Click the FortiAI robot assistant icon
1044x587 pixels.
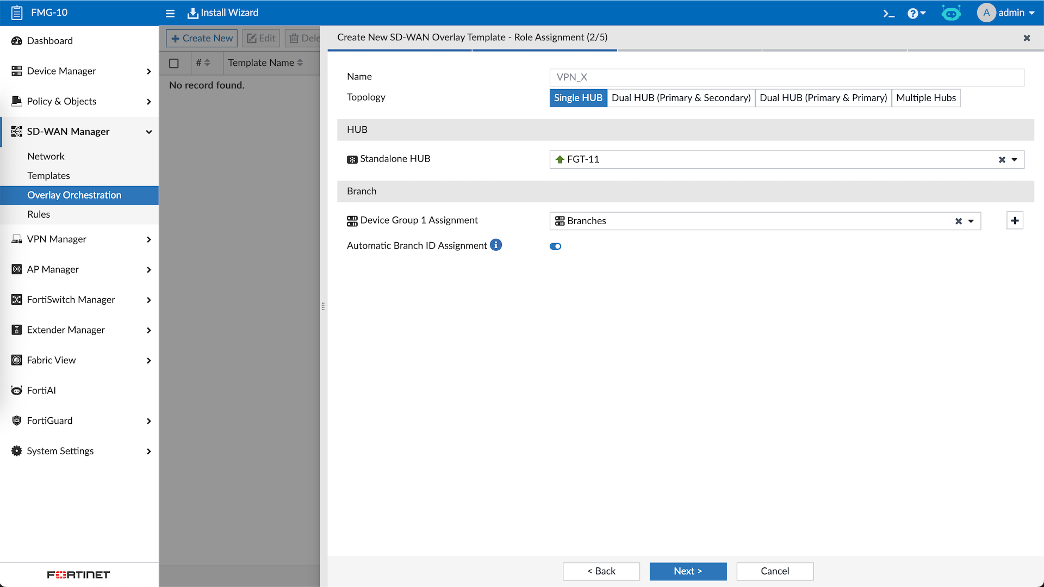point(950,13)
